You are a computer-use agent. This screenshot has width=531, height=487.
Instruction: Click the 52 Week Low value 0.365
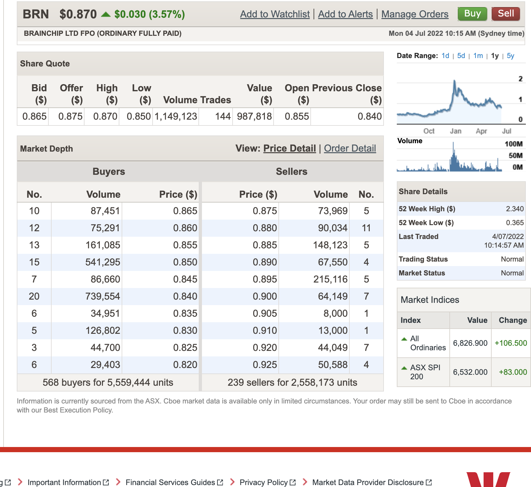(x=515, y=223)
